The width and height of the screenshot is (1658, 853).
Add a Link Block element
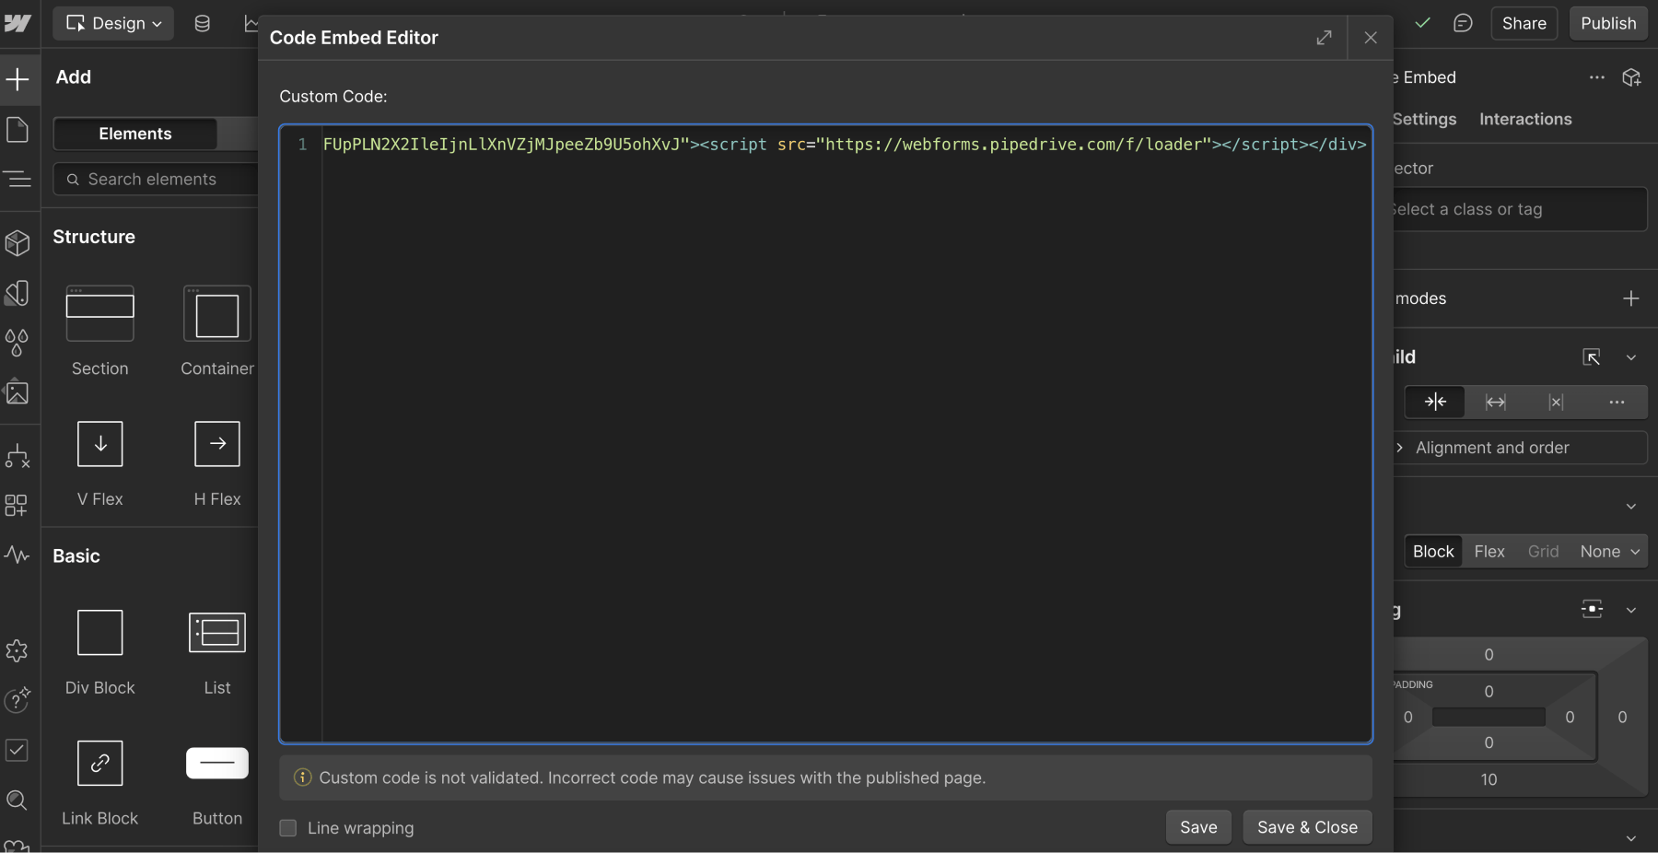[x=100, y=783]
